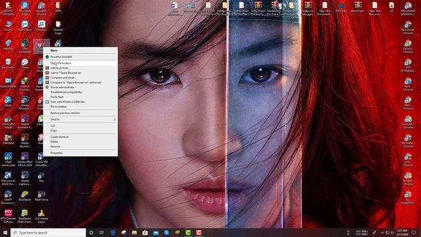Viewport: 421px width, 237px height.
Task: Open the Action Center notifications
Action: pos(414,232)
